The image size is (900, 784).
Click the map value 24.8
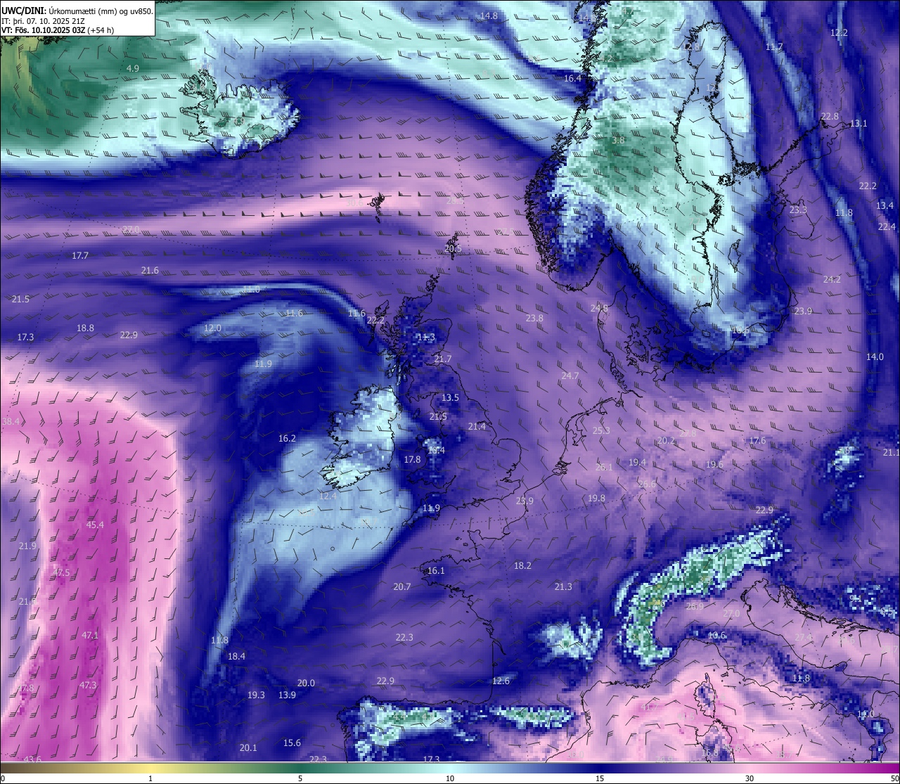pos(599,308)
